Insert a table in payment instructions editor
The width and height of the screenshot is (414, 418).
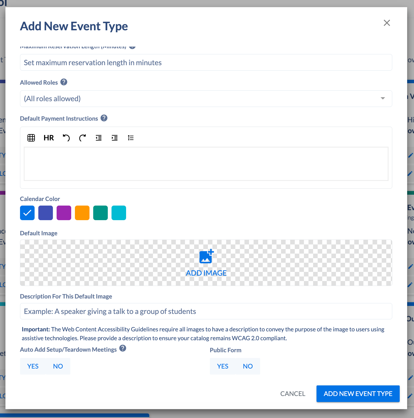[31, 138]
